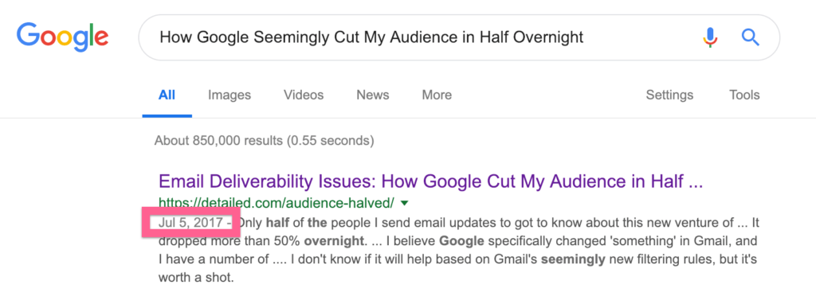The height and width of the screenshot is (300, 816).
Task: Start voice search with the microphone icon
Action: tap(710, 37)
